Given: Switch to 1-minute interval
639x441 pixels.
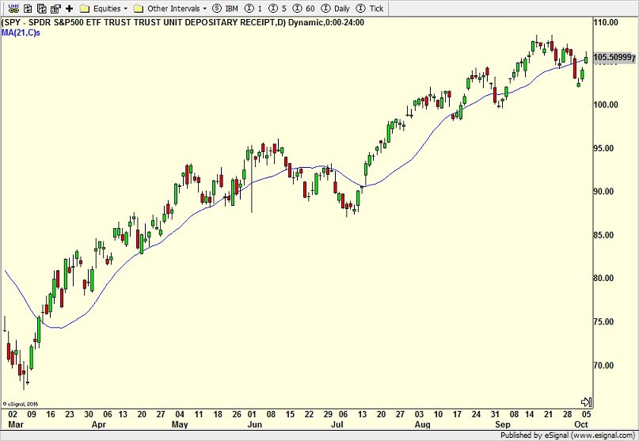Looking at the screenshot, I should tap(254, 9).
